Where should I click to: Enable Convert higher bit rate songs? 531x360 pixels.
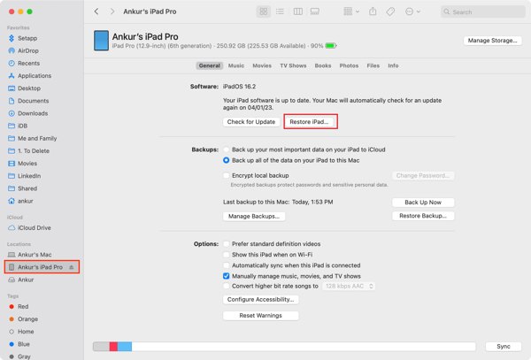227,287
